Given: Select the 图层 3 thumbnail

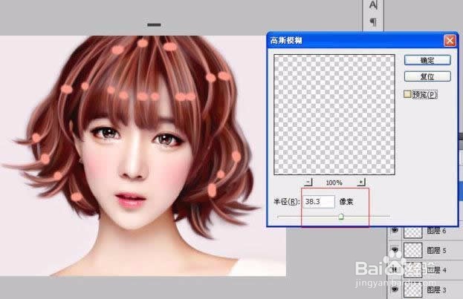Looking at the screenshot, I should click(x=412, y=289).
